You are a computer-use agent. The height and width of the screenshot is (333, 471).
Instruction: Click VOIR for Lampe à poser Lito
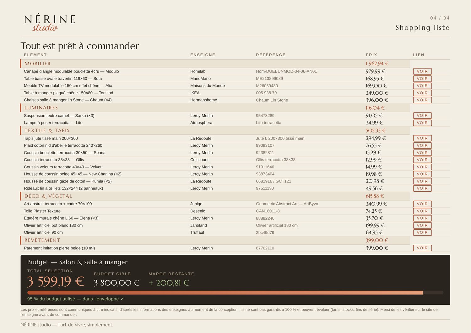tap(422, 123)
